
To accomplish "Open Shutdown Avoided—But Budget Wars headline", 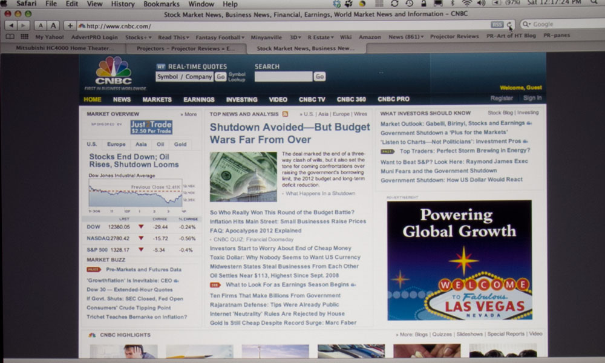I will [x=289, y=133].
